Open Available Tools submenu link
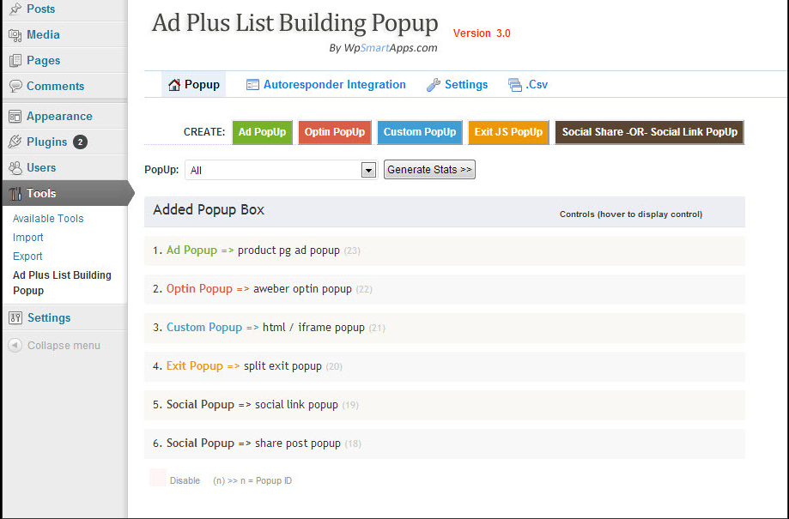Viewport: 789px width, 519px height. 48,219
